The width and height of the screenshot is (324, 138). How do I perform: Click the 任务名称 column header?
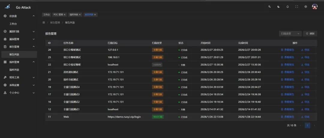coord(68,43)
